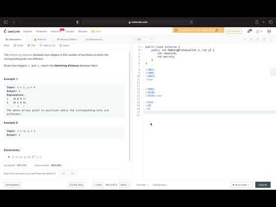This screenshot has width=276, height=207.
Task: Open the user profile avatar icon
Action: tap(269, 32)
